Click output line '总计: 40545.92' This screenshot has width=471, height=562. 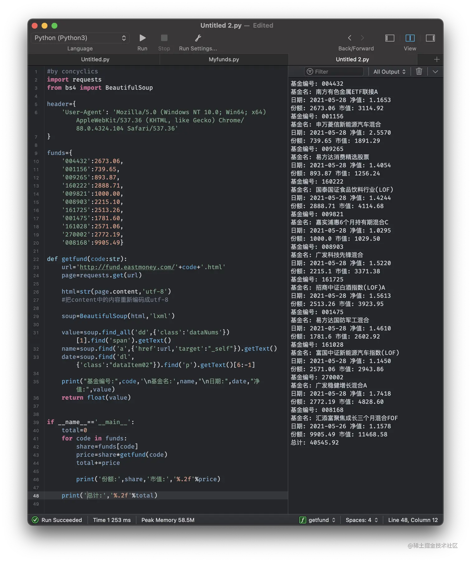point(315,443)
